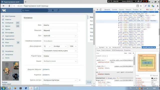Switch to the DevTools Sources tab
The image size is (160, 90).
point(121,9)
